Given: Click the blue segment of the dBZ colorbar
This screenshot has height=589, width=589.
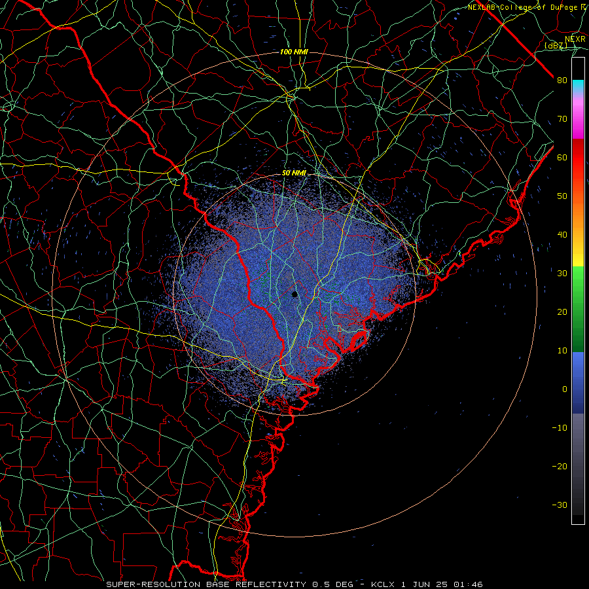Looking at the screenshot, I should (578, 382).
